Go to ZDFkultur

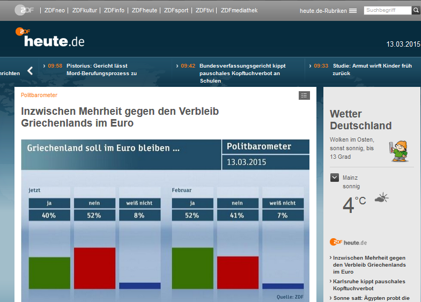tap(85, 10)
